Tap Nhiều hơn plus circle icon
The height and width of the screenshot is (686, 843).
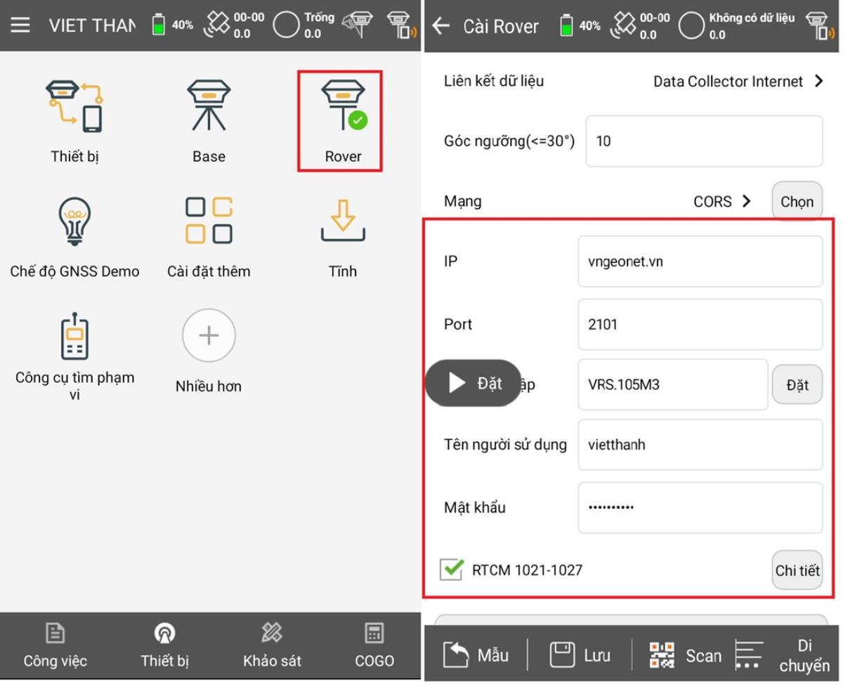pyautogui.click(x=209, y=336)
